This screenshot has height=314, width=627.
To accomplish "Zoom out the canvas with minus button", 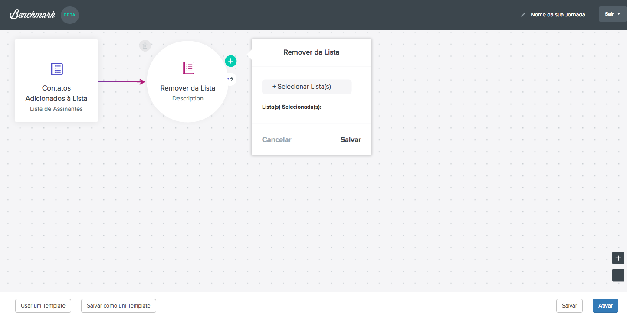I will [x=618, y=275].
